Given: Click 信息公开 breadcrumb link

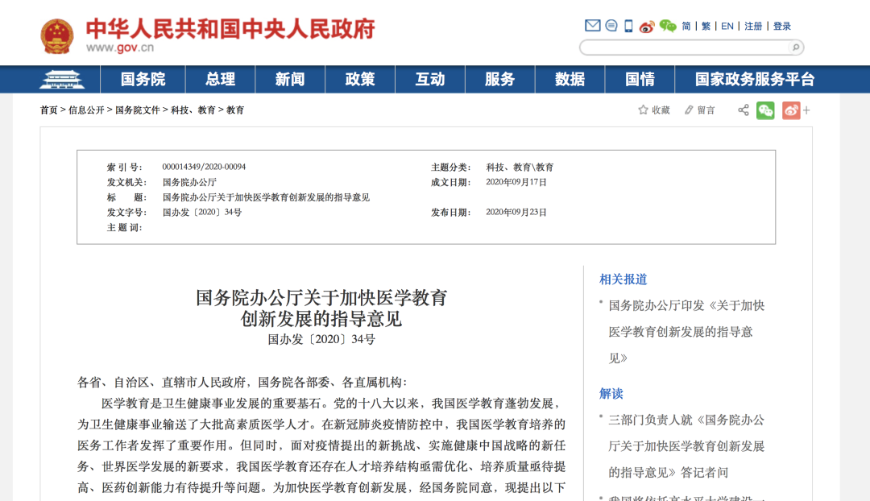Looking at the screenshot, I should (86, 110).
